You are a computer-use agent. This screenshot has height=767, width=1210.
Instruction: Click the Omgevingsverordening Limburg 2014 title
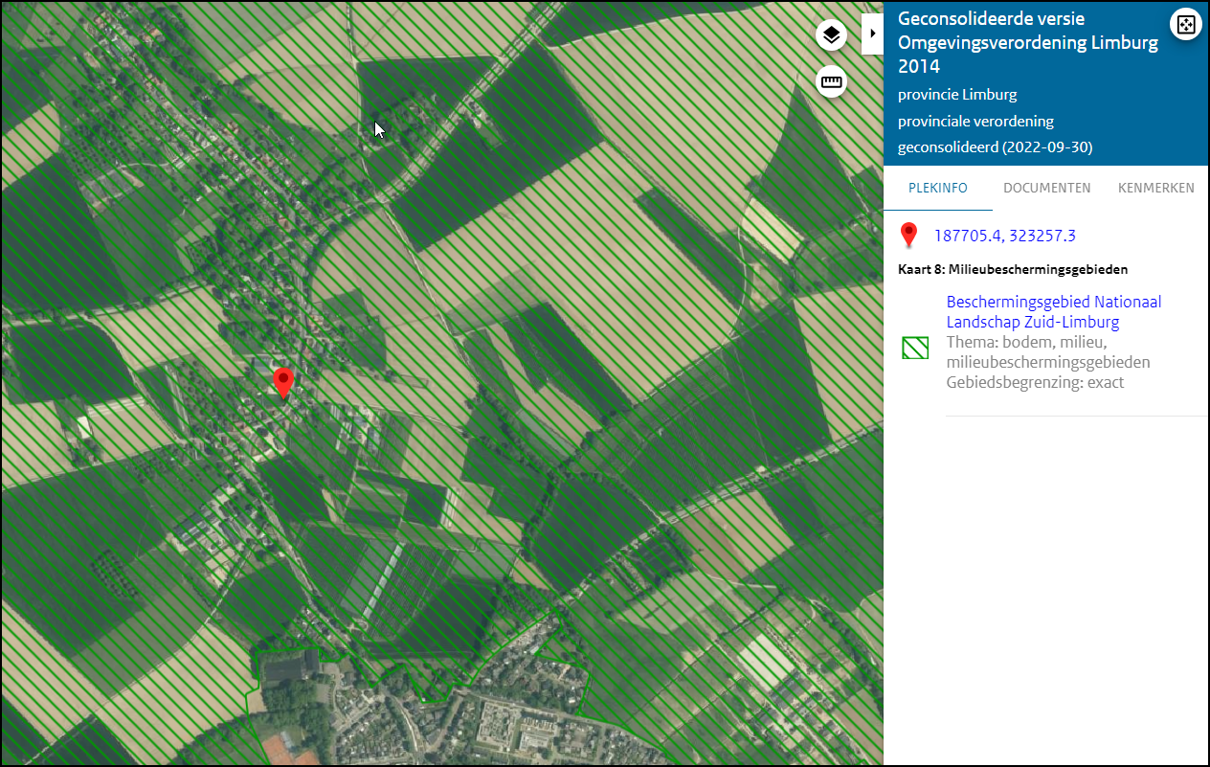(1027, 42)
